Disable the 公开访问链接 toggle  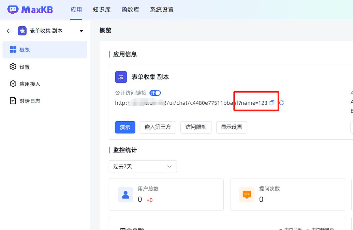155,93
